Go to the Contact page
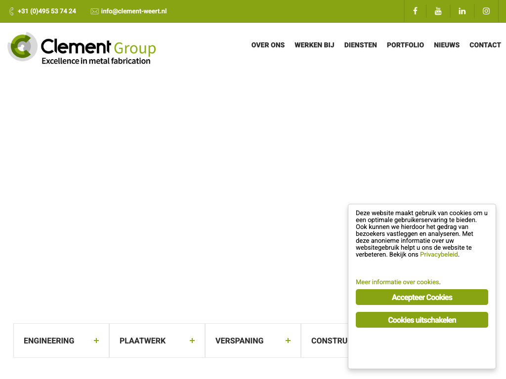 [x=485, y=45]
